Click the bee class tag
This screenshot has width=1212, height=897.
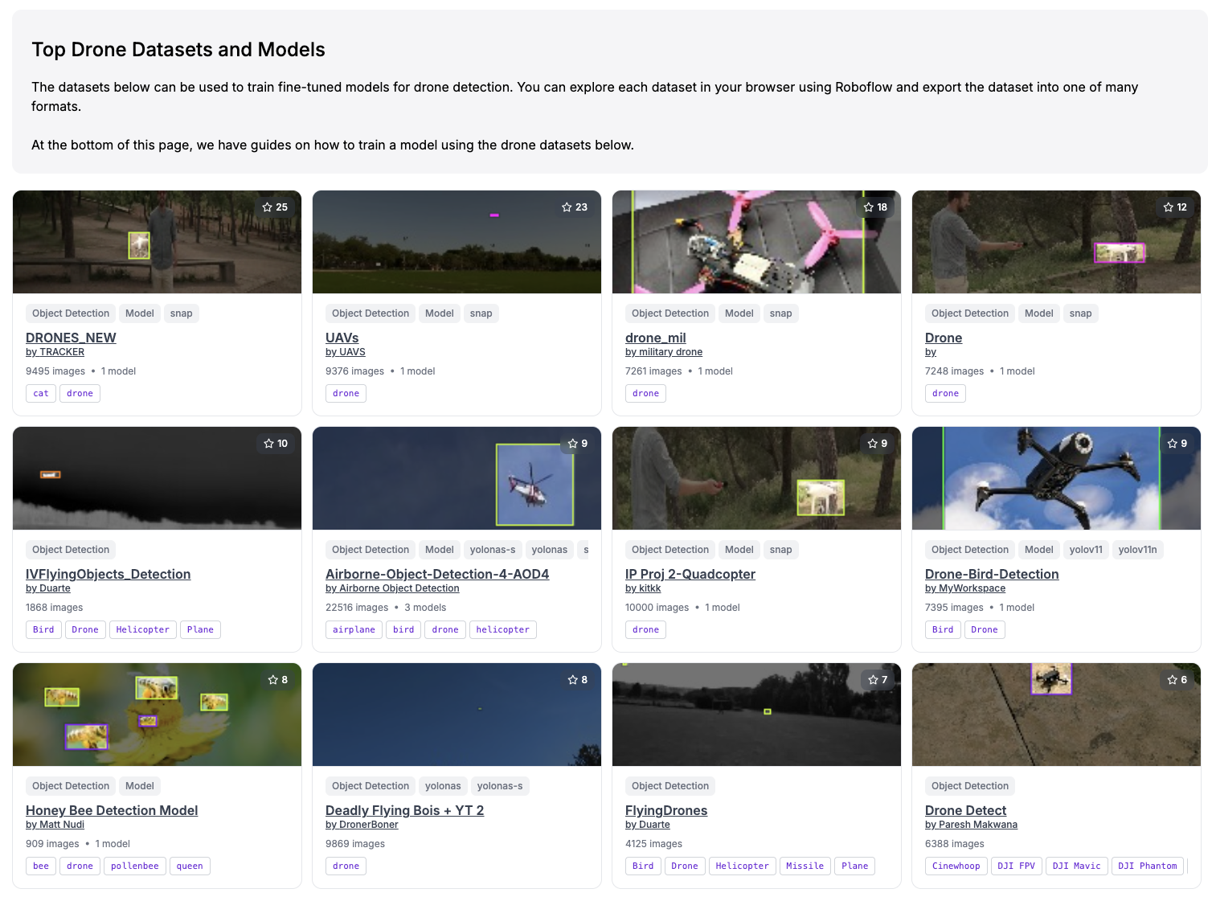[x=41, y=866]
